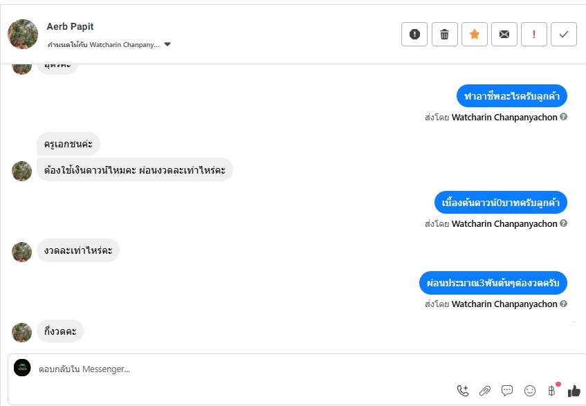This screenshot has height=406, width=586.
Task: Send a thumbs-up like
Action: (574, 391)
